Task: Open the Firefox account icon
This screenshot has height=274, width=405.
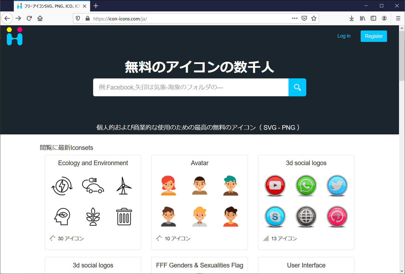Action: pyautogui.click(x=384, y=18)
